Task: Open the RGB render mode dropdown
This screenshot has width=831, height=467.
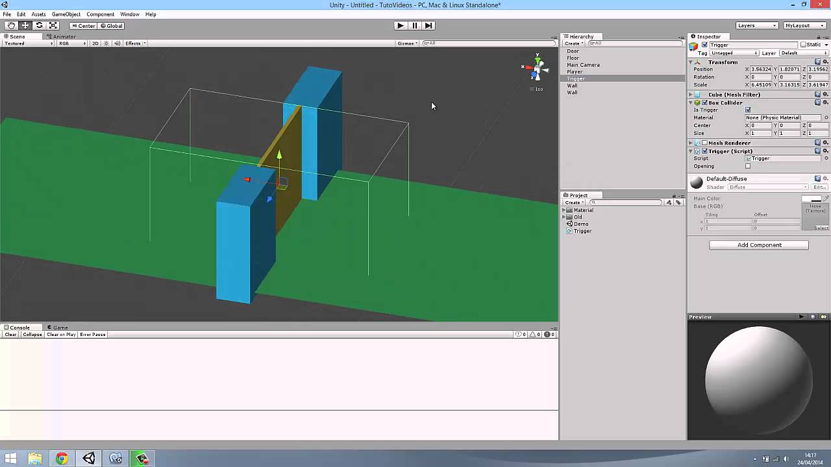Action: [73, 43]
